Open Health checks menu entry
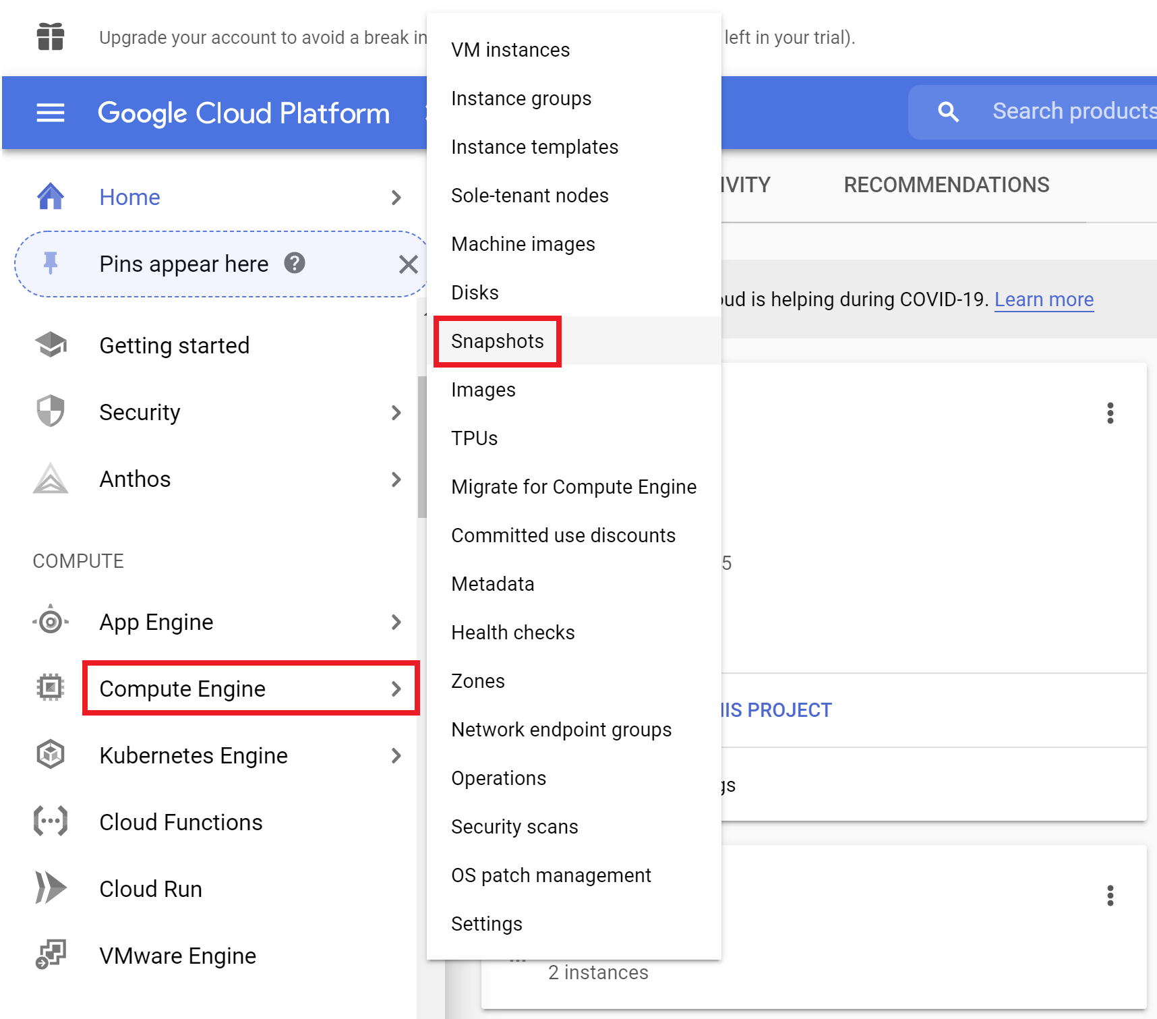The image size is (1157, 1019). point(574,633)
